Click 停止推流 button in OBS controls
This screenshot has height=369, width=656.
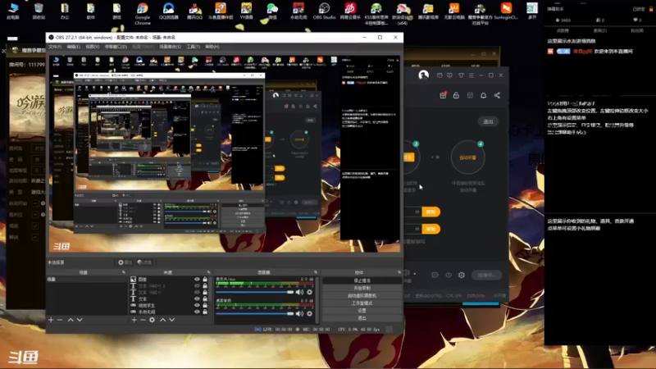pyautogui.click(x=362, y=280)
